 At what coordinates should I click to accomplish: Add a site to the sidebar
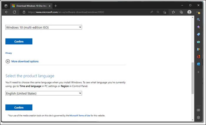[198, 72]
